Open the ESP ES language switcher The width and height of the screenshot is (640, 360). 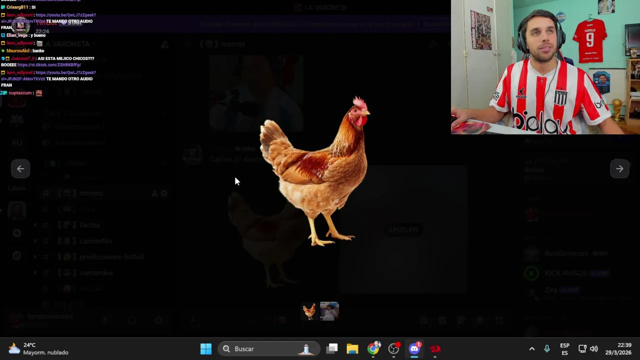(564, 348)
